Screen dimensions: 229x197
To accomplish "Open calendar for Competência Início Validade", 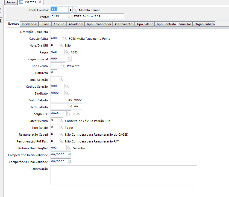I will point(69,155).
